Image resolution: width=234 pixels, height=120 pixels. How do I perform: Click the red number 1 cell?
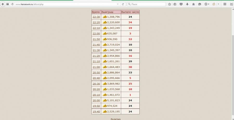point(130,95)
